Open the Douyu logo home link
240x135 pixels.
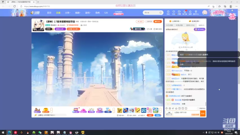pos(35,13)
